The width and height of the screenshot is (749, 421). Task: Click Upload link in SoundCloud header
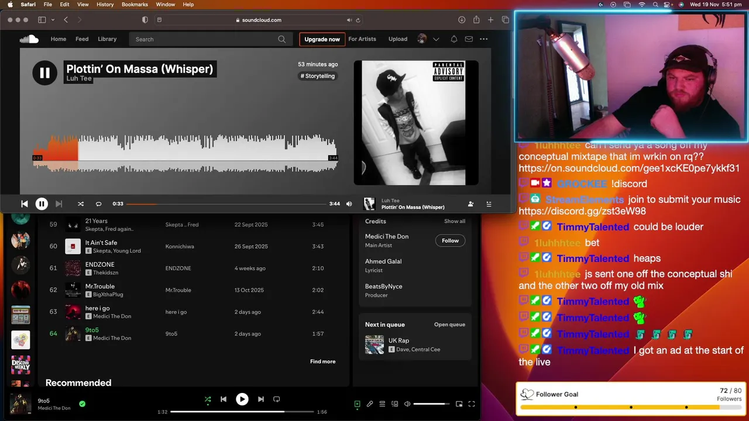coord(398,39)
